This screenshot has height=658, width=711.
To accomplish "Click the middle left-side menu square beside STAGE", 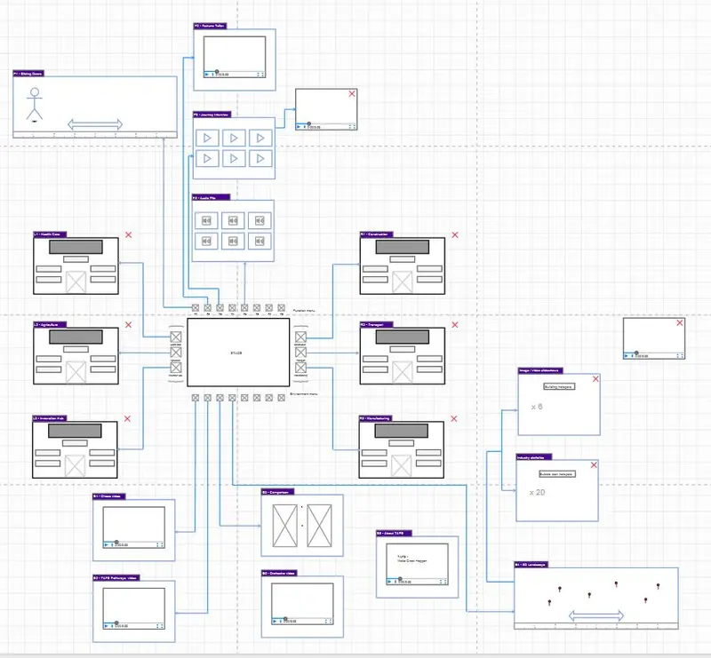I will (x=176, y=353).
